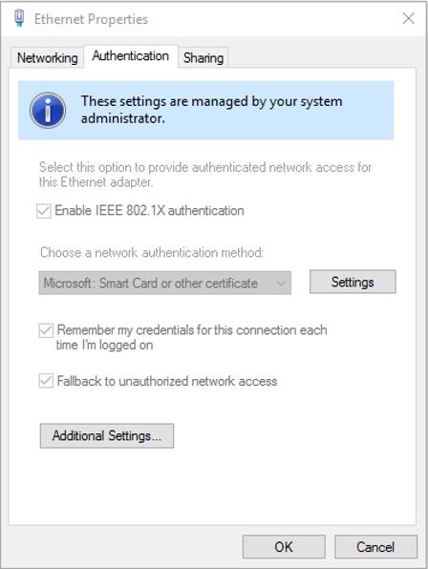Click the 'managed by your system administrator' banner

205,111
